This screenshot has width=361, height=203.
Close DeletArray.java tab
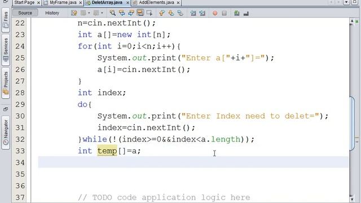pos(128,3)
